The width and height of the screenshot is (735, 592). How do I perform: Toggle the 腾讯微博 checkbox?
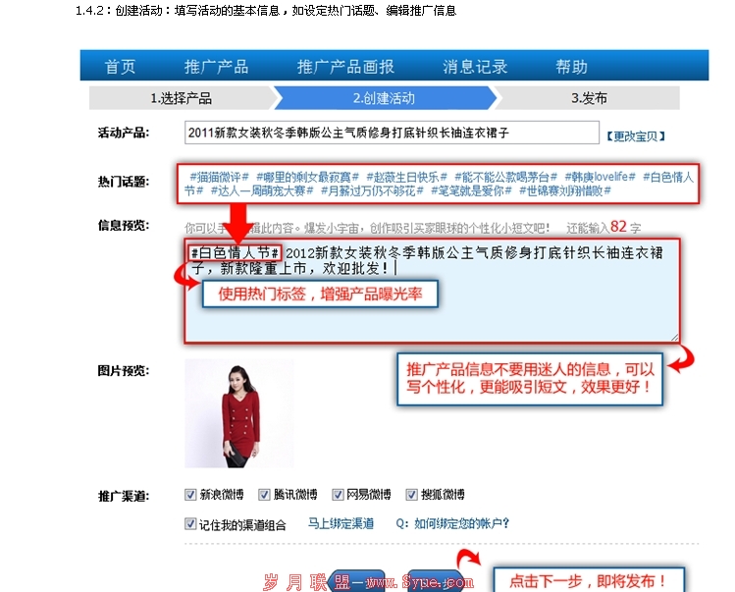click(x=264, y=495)
